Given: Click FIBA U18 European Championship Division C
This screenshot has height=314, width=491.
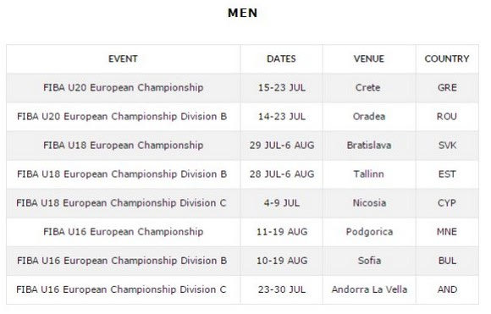Looking at the screenshot, I should [x=121, y=203].
